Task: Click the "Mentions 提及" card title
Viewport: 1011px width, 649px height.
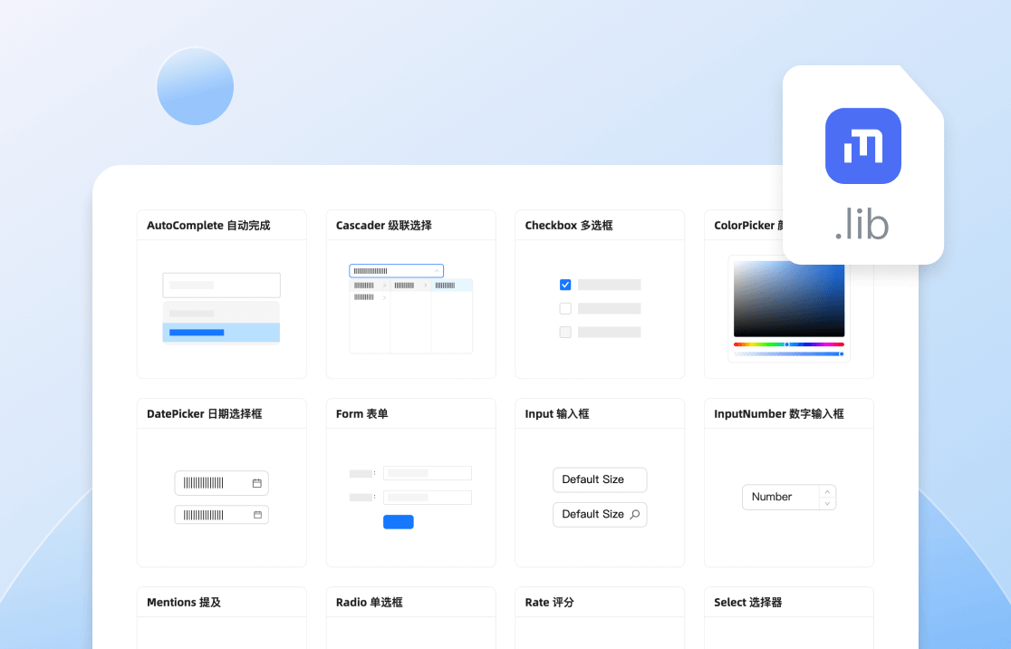Action: [x=184, y=602]
